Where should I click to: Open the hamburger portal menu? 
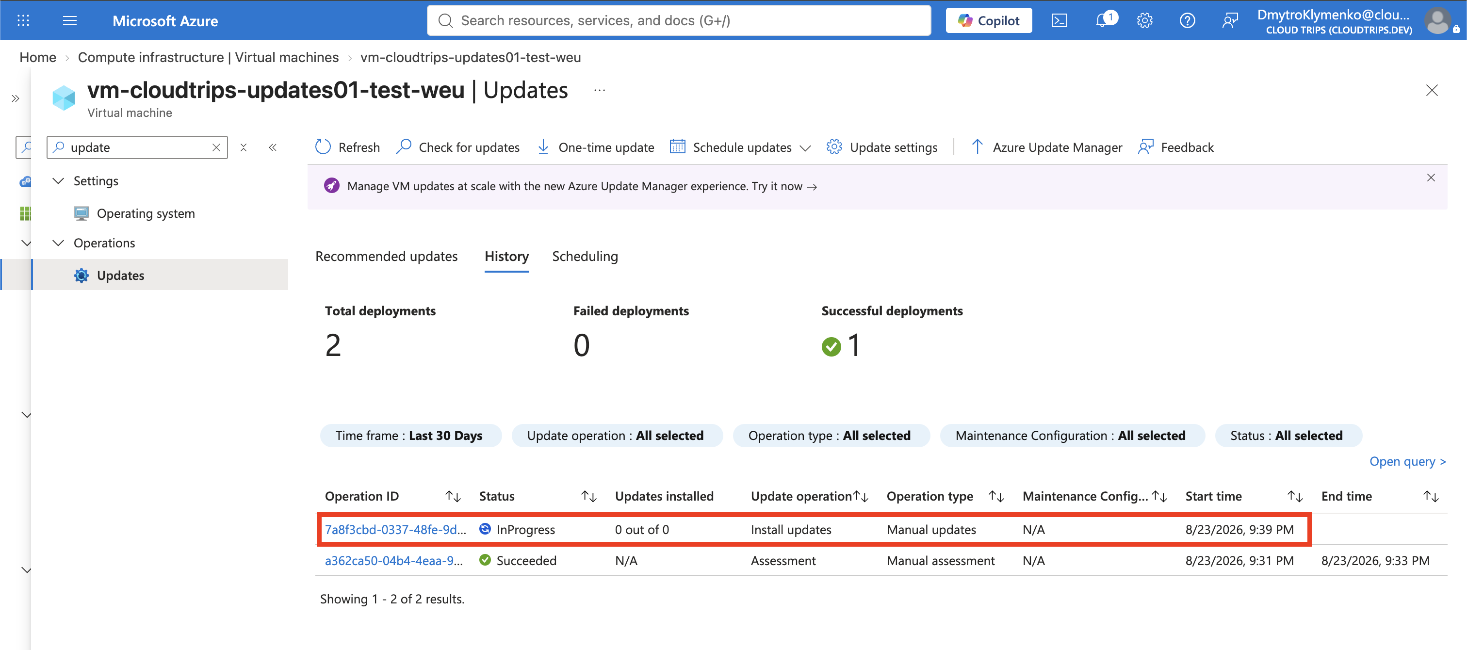[x=69, y=20]
